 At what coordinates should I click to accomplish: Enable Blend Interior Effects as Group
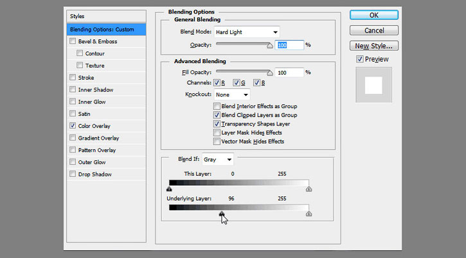click(x=217, y=106)
